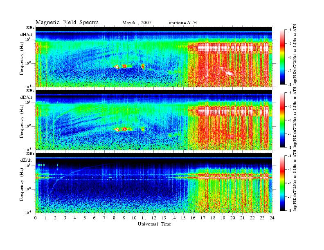Click the "Magnetic Field Spectra" title
The image size is (324, 250).
tap(67, 22)
